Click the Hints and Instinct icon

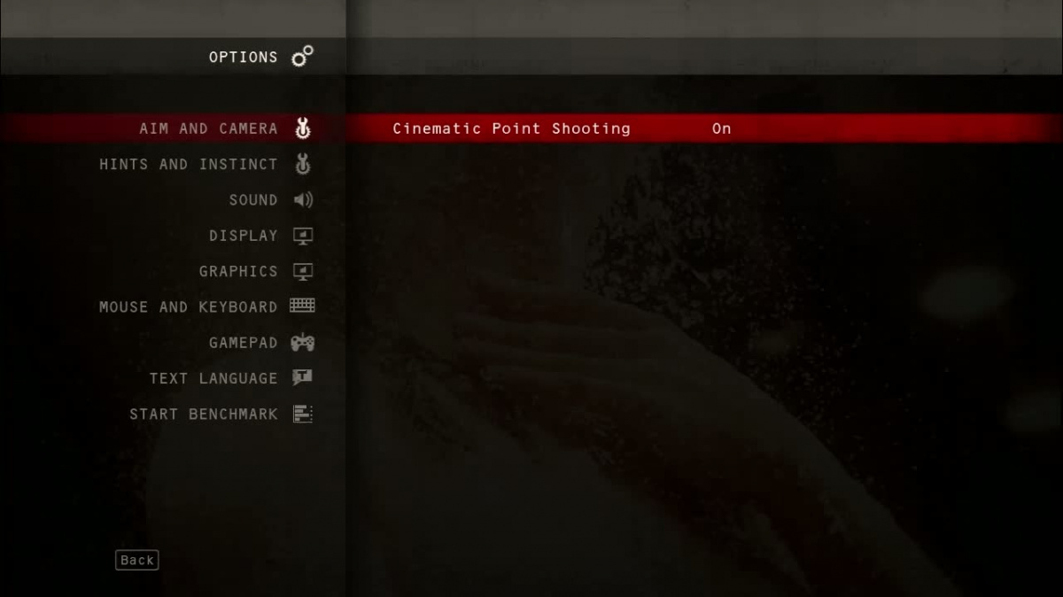[x=303, y=164]
